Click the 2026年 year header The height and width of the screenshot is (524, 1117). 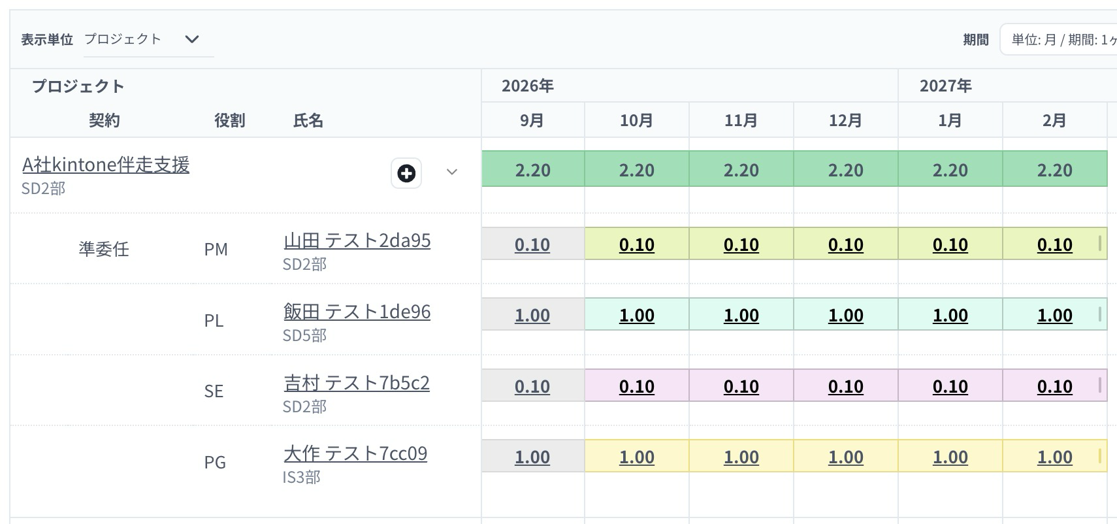(528, 86)
